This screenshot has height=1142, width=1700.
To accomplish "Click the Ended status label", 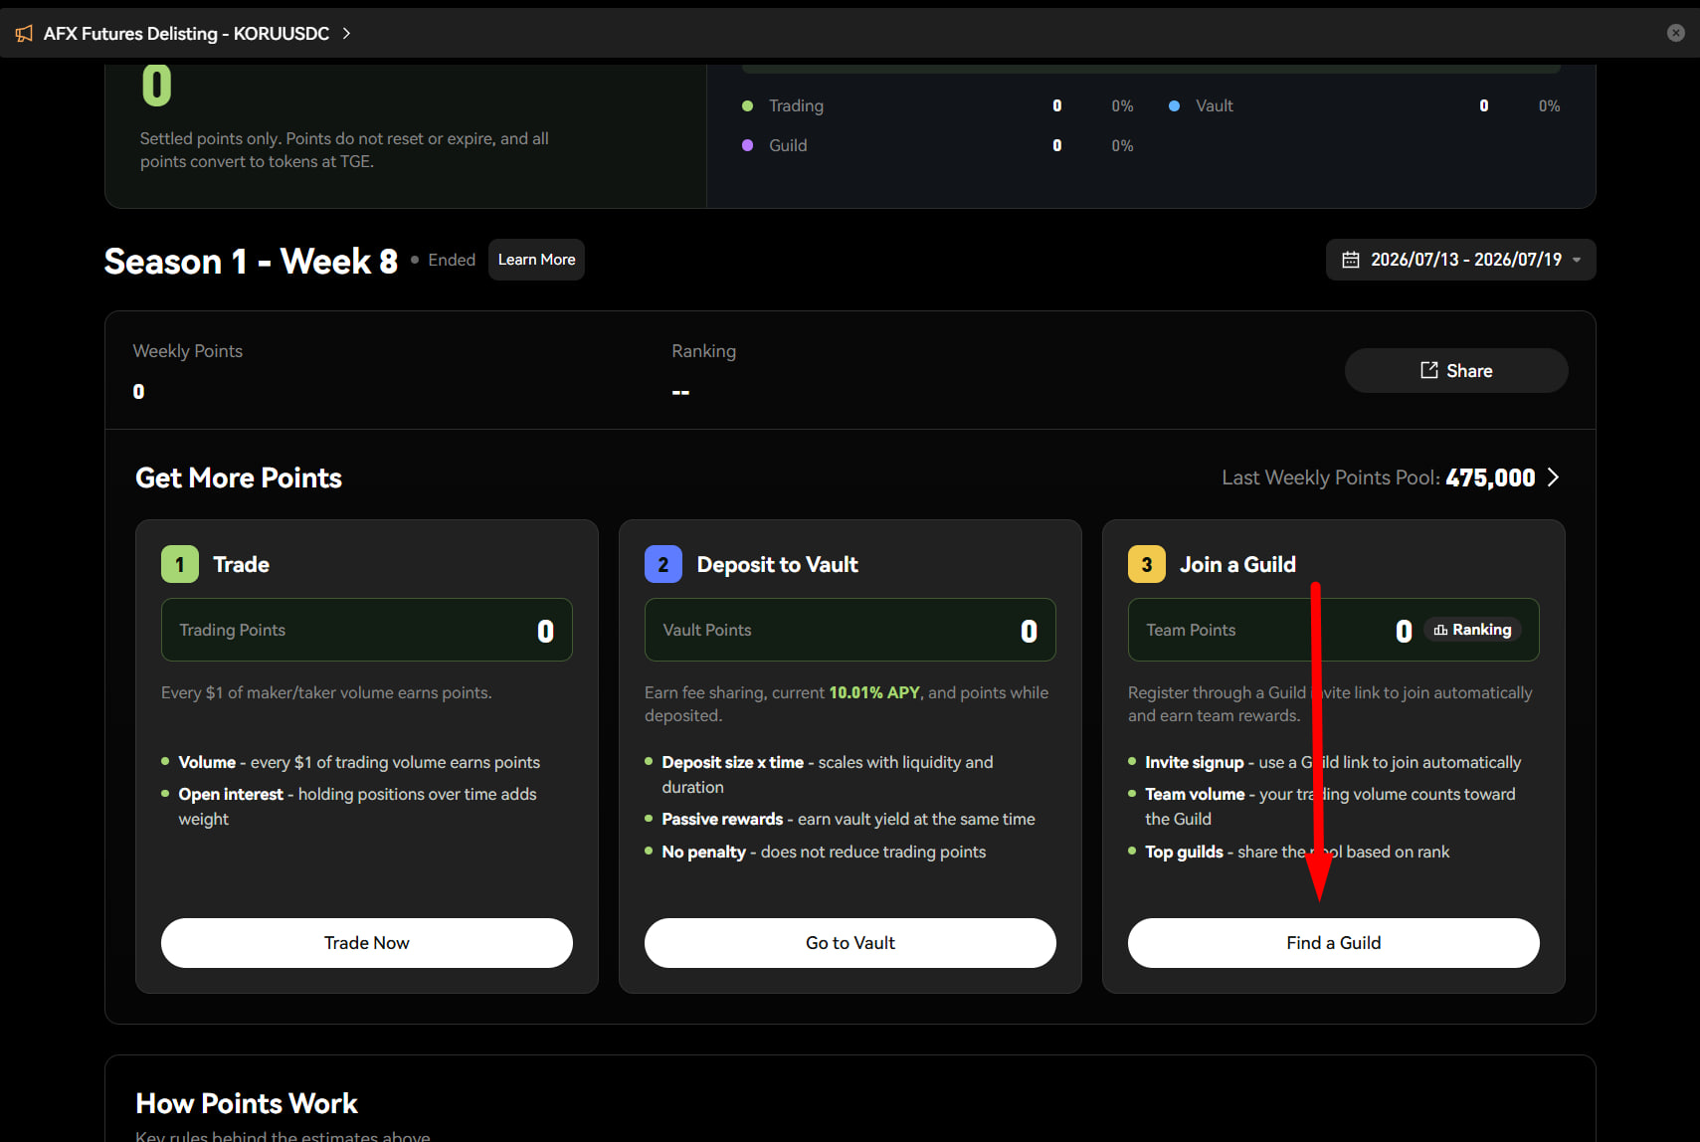I will (452, 260).
